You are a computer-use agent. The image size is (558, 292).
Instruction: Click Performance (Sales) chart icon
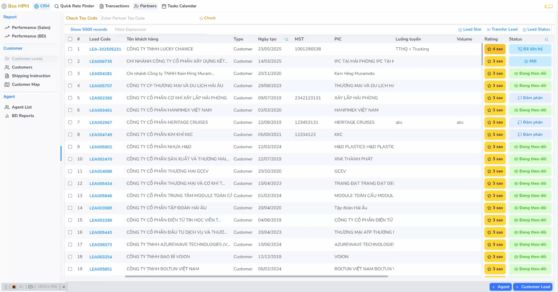click(7, 28)
